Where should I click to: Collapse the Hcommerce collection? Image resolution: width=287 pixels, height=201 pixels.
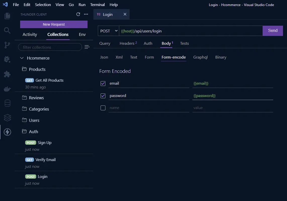[x=22, y=58]
